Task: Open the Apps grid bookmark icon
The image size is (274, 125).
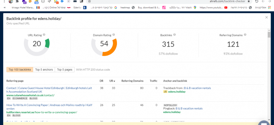Action: pyautogui.click(x=269, y=7)
